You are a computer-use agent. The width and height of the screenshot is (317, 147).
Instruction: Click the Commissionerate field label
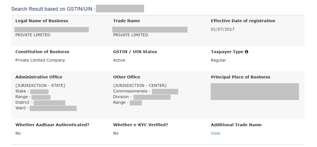coord(130,91)
